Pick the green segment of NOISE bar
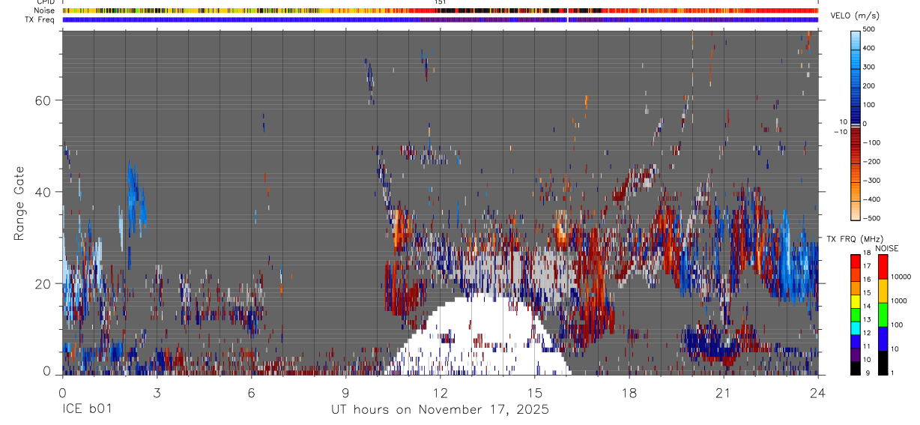920x425 pixels. (883, 315)
